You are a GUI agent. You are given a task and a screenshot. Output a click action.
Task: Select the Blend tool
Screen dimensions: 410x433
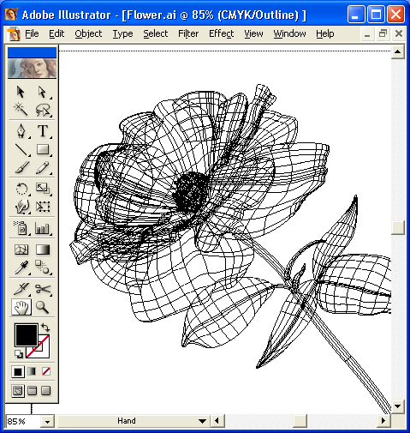point(43,268)
